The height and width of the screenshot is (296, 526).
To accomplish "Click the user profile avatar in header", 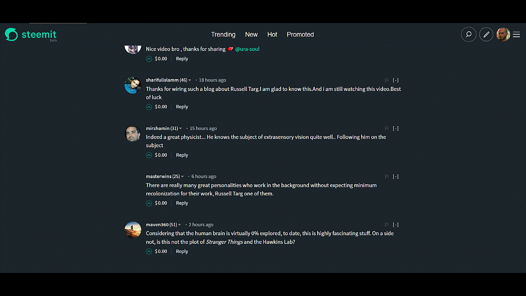I will point(503,35).
